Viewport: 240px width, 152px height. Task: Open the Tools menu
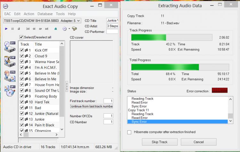click(x=60, y=14)
